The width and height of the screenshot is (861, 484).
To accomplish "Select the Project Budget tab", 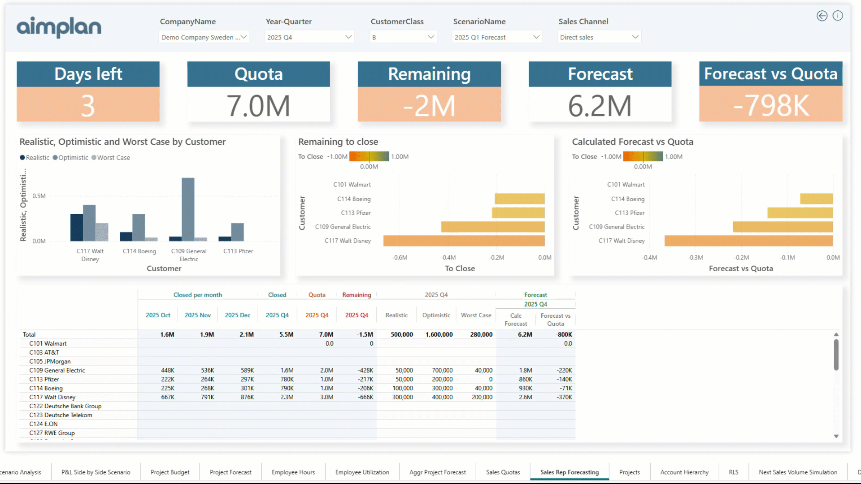I will 170,472.
